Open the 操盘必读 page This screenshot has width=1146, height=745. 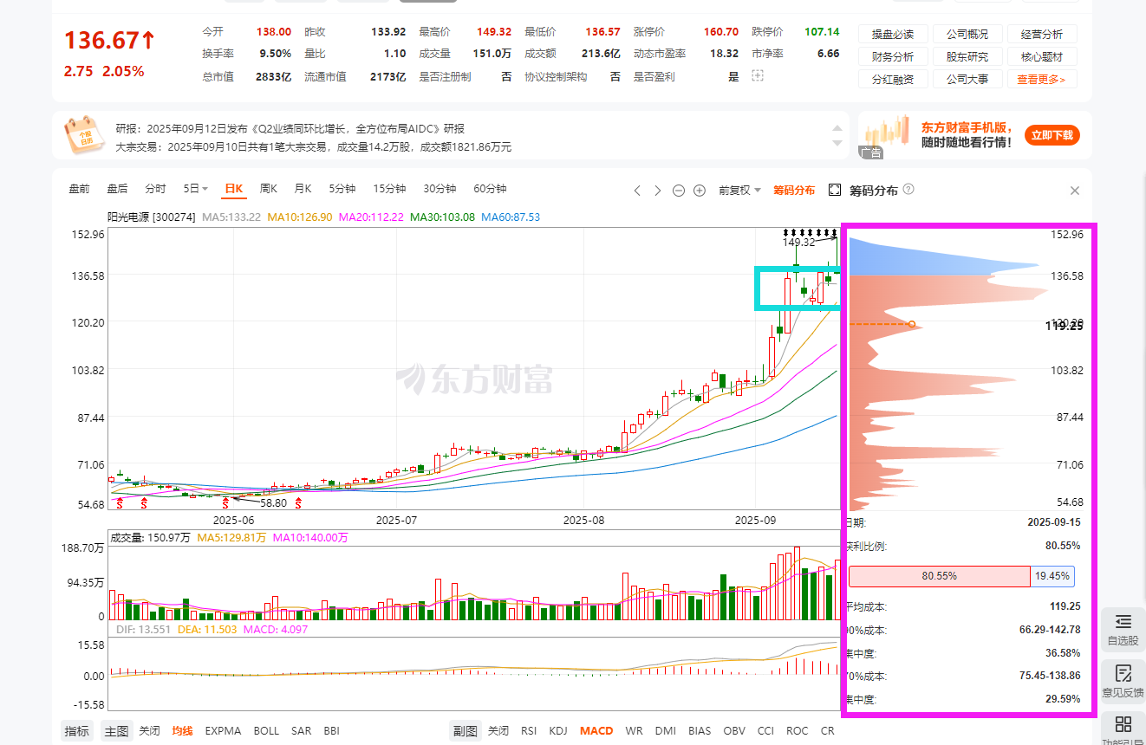click(893, 35)
